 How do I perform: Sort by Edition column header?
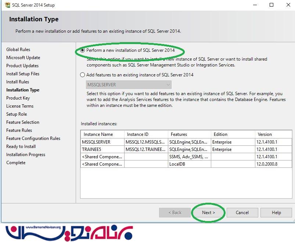(233, 134)
